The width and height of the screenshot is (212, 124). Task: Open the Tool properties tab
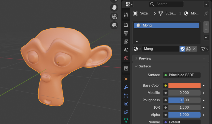126,15
